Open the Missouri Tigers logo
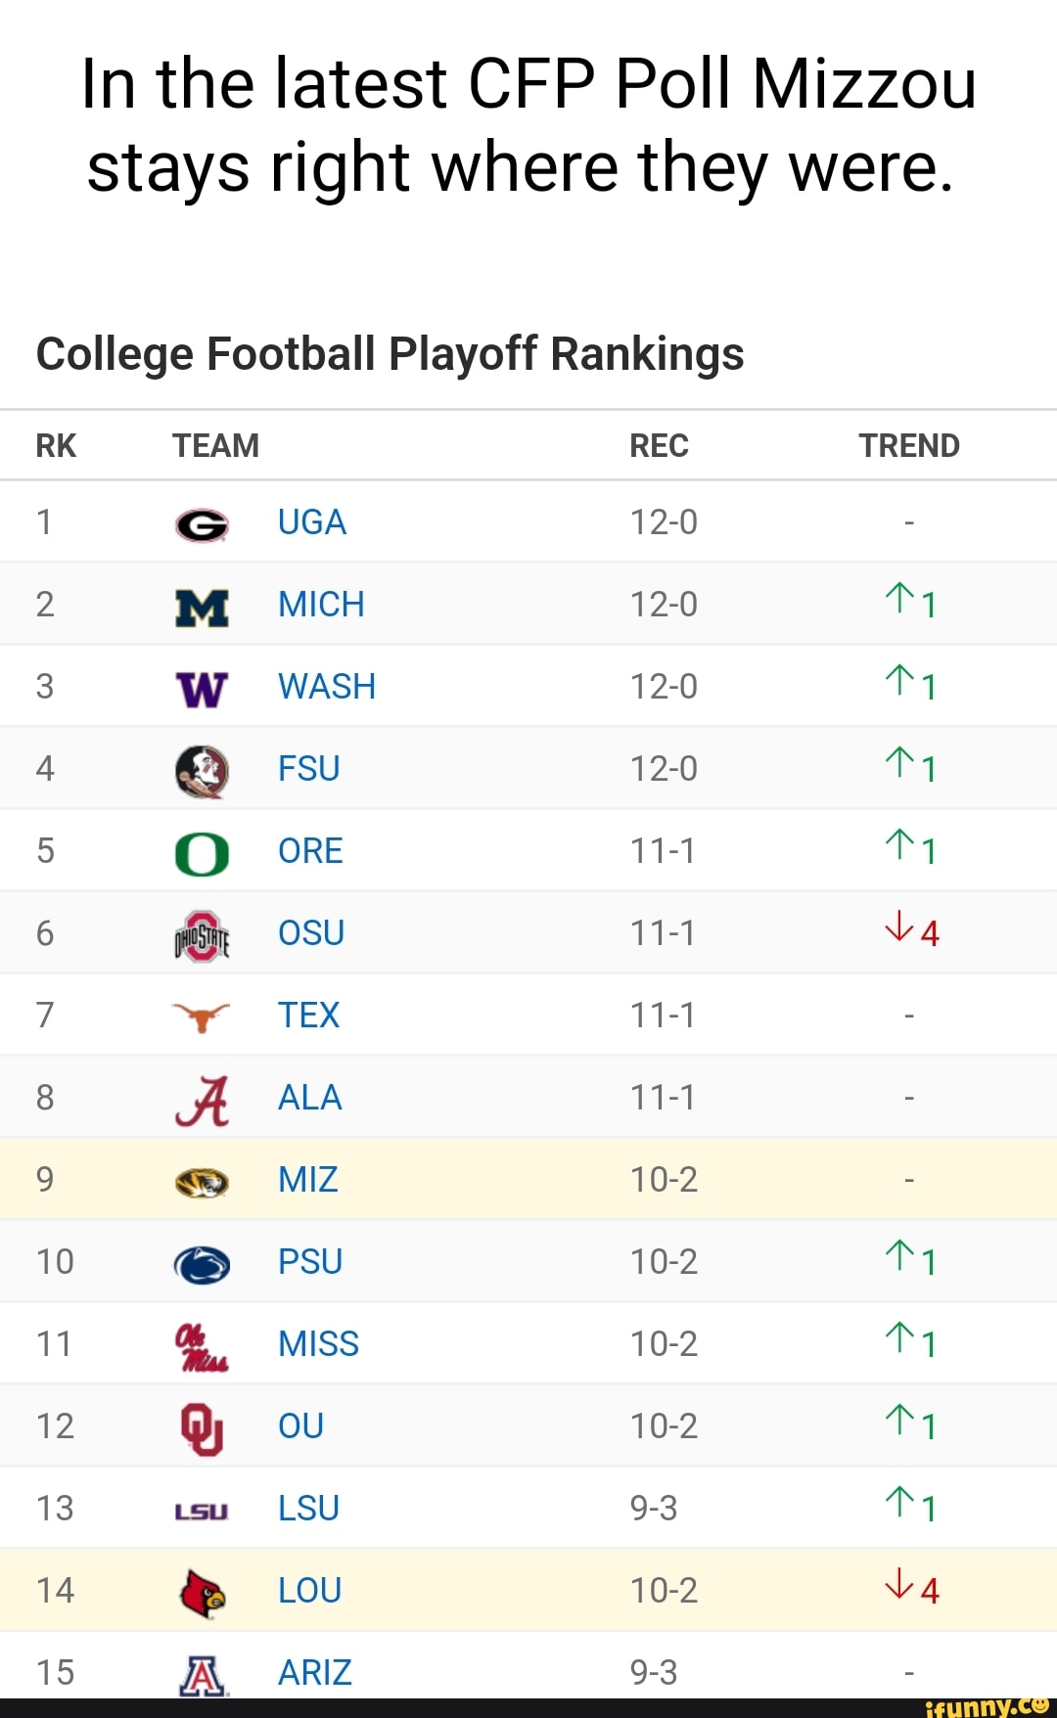This screenshot has width=1057, height=1718. click(202, 1179)
